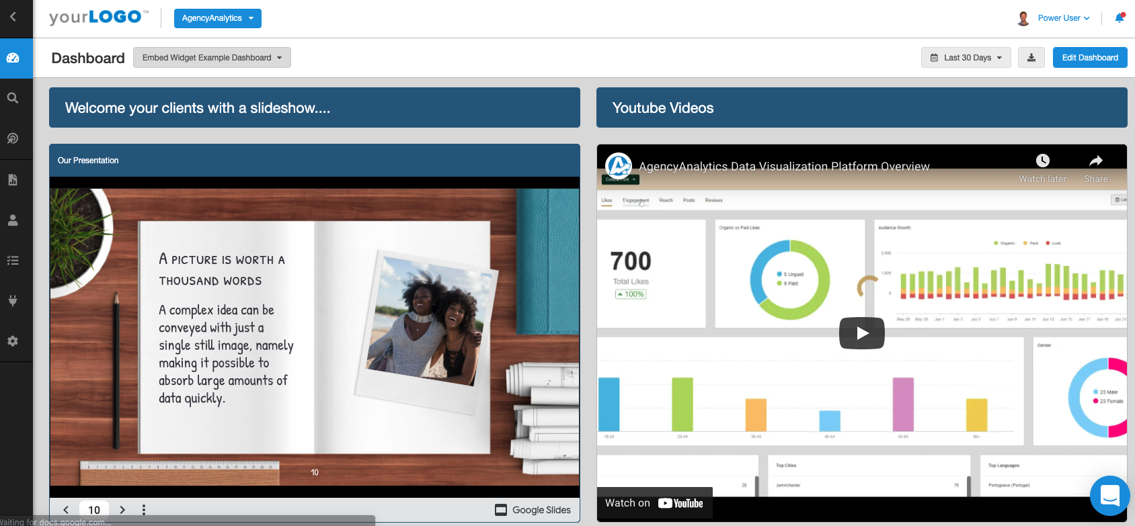Open the notifications bell
The image size is (1135, 526).
coord(1120,17)
